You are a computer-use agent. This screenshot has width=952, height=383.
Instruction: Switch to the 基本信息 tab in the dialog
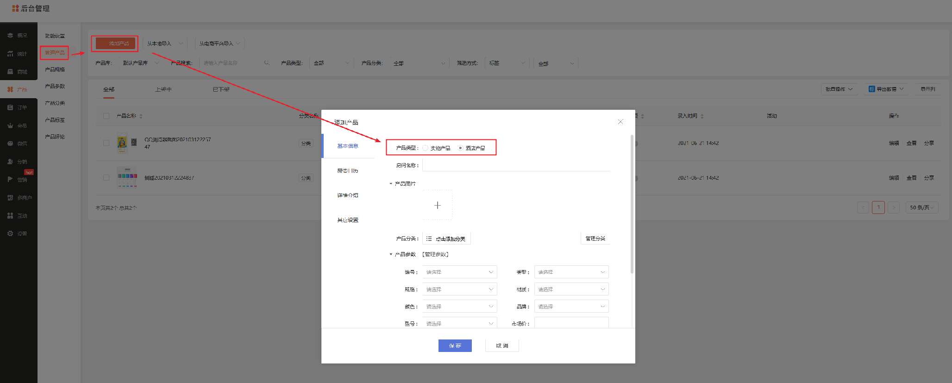point(348,146)
